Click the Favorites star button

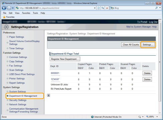point(9,17)
